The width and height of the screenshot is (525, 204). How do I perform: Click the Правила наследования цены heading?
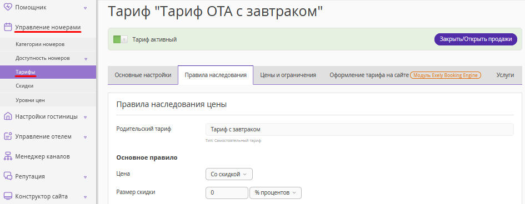tap(172, 104)
